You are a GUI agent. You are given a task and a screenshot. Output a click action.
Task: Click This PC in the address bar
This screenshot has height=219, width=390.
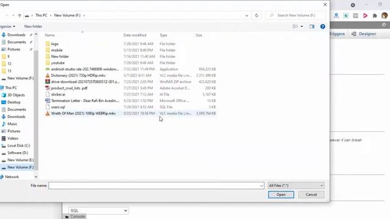coord(41,15)
